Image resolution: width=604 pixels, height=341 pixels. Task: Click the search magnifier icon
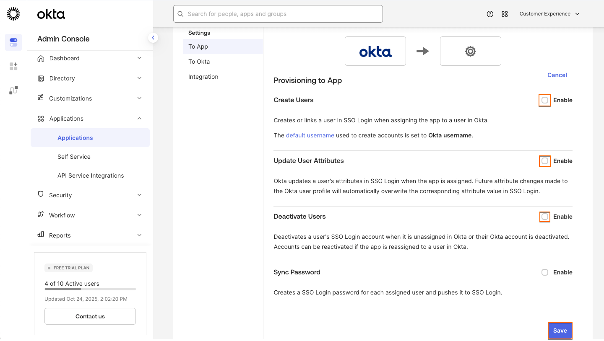180,13
